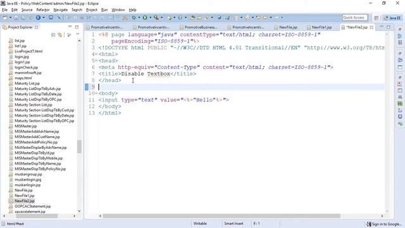The height and width of the screenshot is (228, 405).
Task: Click the Writable status bar entry
Action: click(x=200, y=224)
